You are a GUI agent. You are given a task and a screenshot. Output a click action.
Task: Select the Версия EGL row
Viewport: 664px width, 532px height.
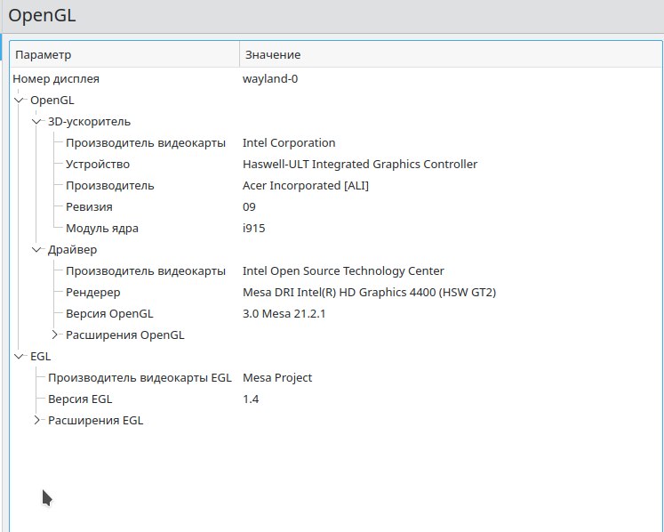[x=336, y=399]
